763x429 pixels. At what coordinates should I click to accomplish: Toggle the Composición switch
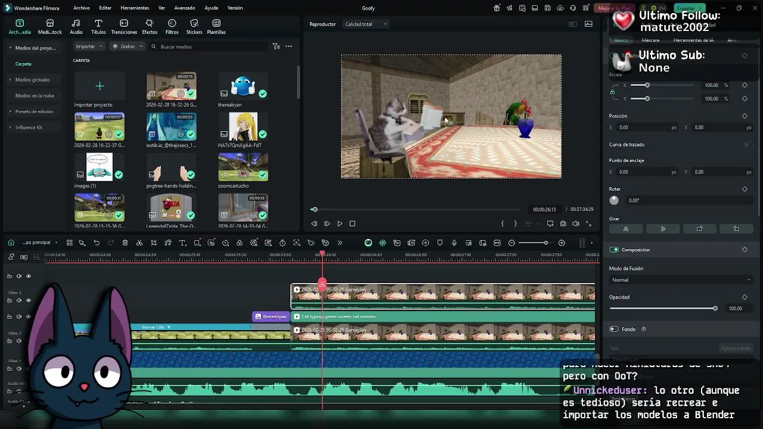point(614,250)
